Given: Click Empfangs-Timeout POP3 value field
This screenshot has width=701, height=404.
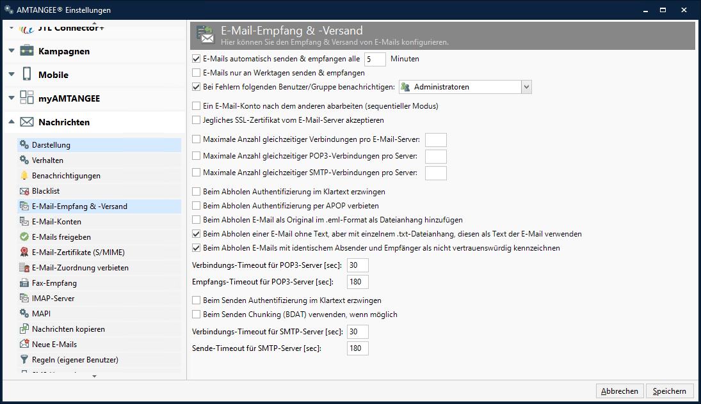Looking at the screenshot, I should [358, 282].
